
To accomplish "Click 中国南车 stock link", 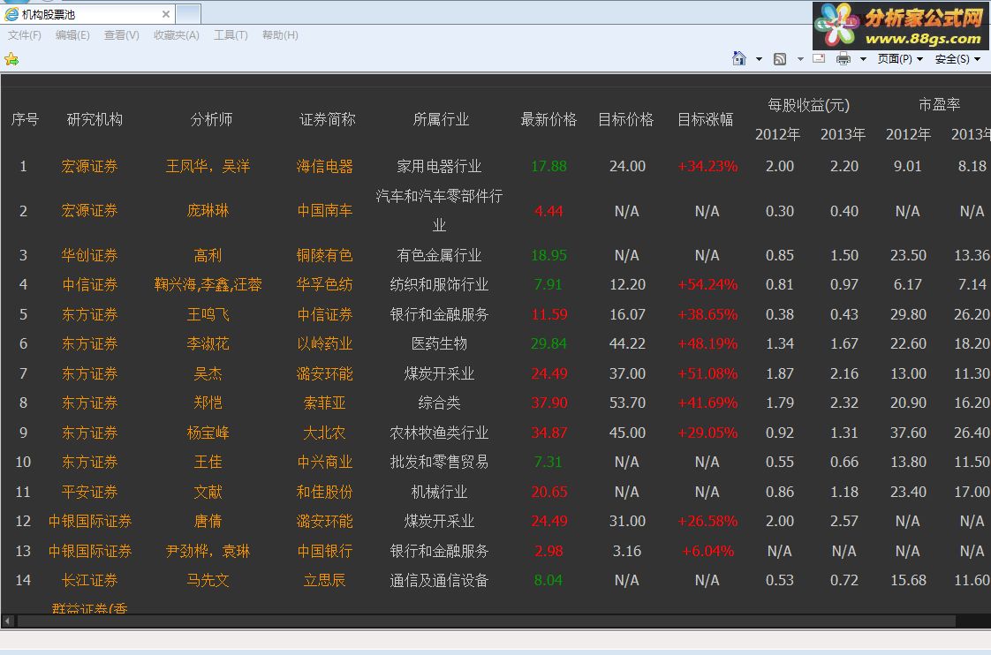I will (325, 210).
